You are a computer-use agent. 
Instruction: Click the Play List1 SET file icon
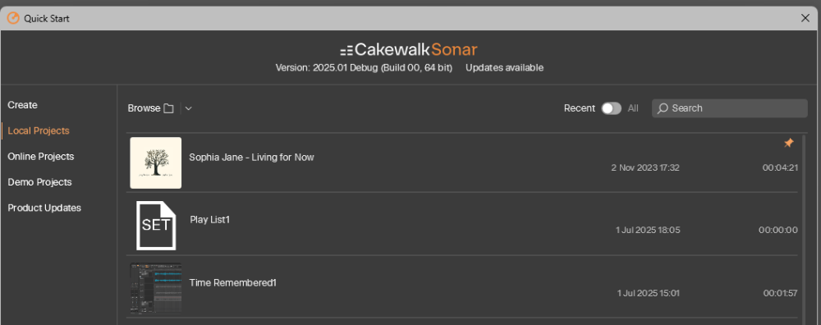[155, 225]
